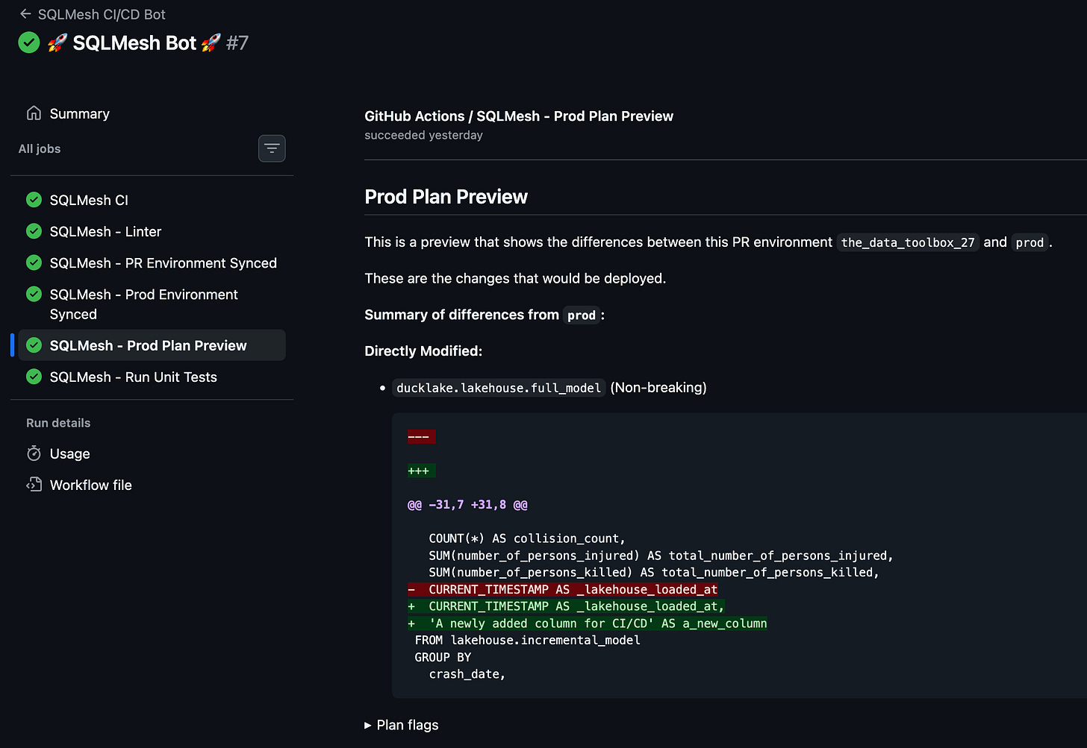
Task: Click the added _lakehouse_loaded_at, green line
Action: coord(567,606)
